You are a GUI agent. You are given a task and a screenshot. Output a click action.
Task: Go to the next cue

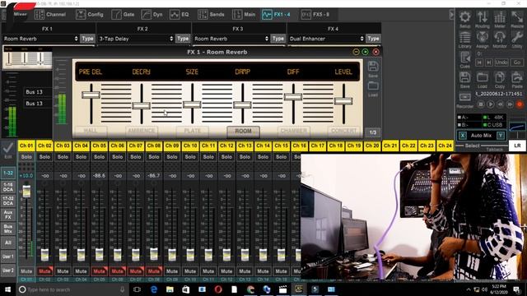pyautogui.click(x=489, y=62)
